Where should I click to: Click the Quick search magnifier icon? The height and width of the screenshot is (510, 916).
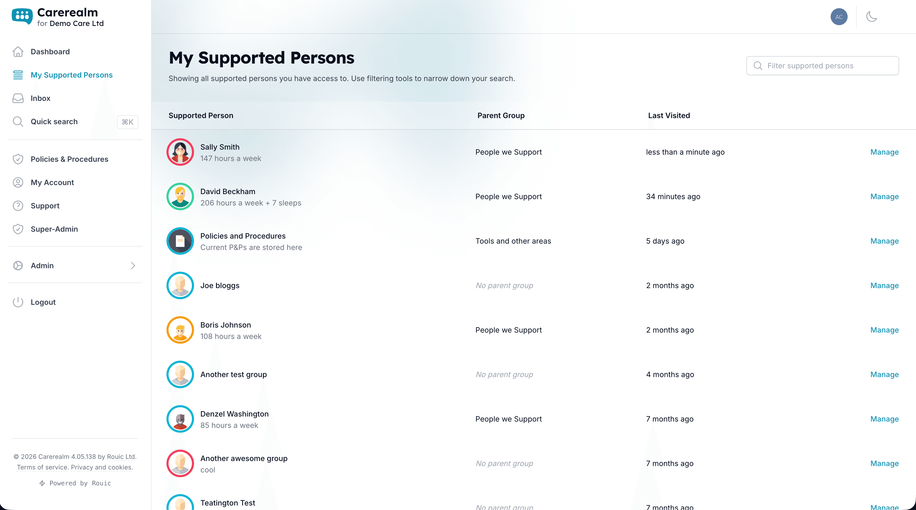tap(18, 122)
